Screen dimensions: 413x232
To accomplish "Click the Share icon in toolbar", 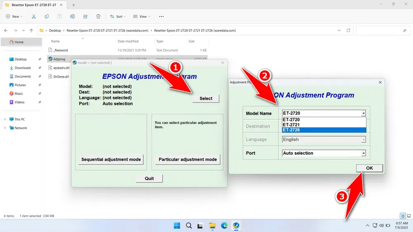I will coord(85,17).
